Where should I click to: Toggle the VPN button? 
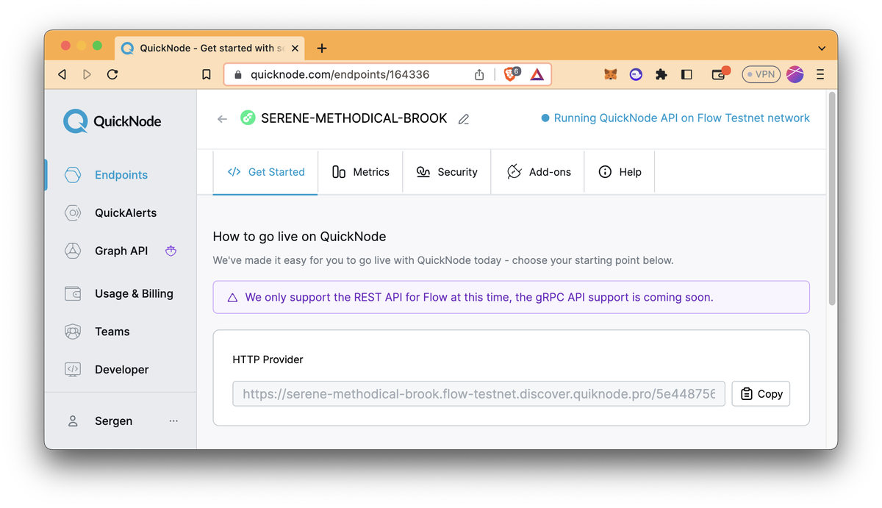(x=760, y=74)
